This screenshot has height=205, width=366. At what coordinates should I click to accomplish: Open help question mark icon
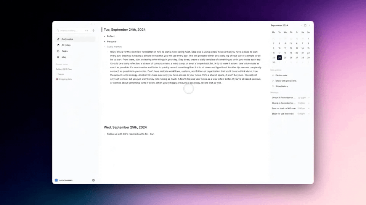pyautogui.click(x=93, y=180)
